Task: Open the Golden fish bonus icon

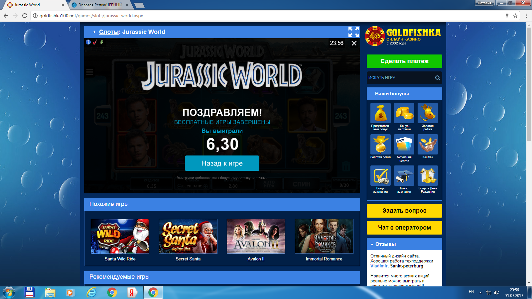Action: pos(428,113)
